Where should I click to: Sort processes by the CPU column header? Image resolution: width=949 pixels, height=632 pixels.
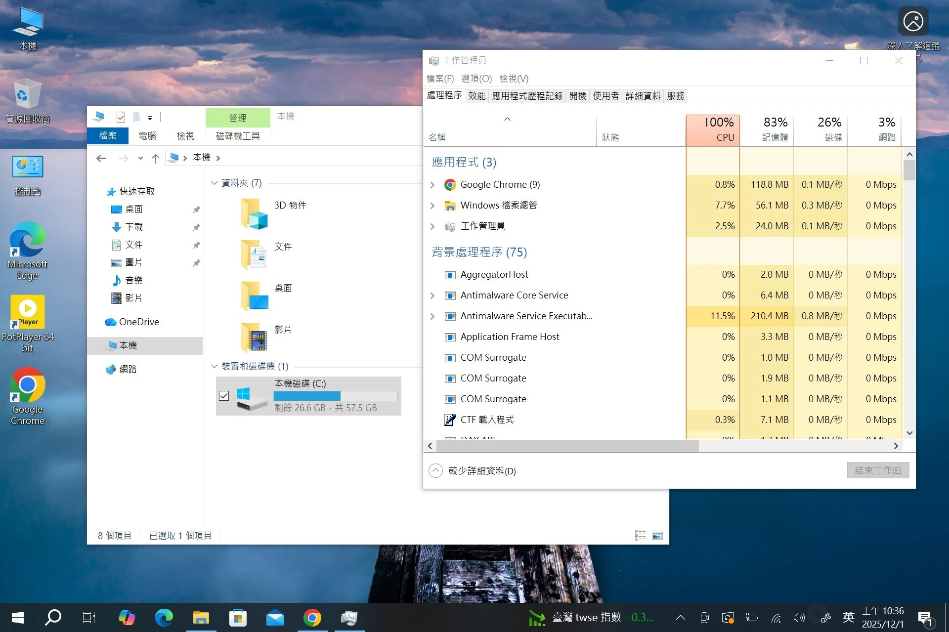(x=712, y=130)
